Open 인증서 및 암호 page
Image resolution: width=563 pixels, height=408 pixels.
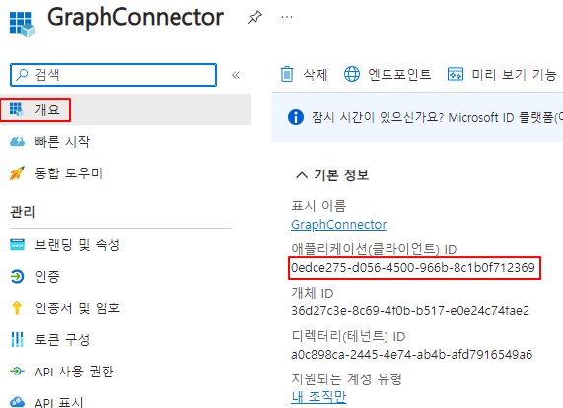(78, 307)
